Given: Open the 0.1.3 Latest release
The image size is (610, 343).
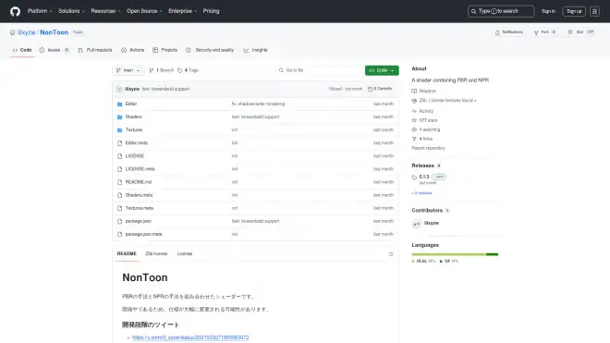Looking at the screenshot, I should pyautogui.click(x=429, y=179).
